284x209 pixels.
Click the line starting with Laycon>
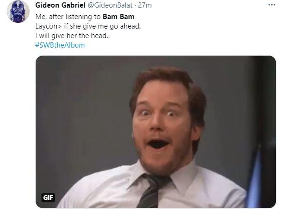pyautogui.click(x=88, y=26)
